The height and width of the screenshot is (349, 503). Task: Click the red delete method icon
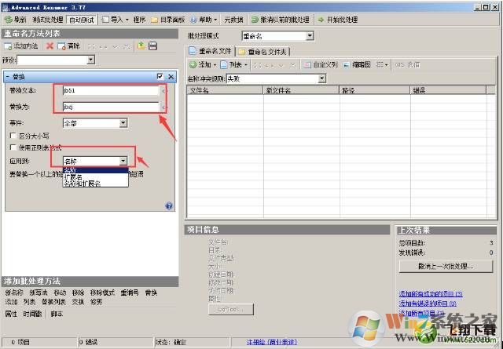point(50,46)
